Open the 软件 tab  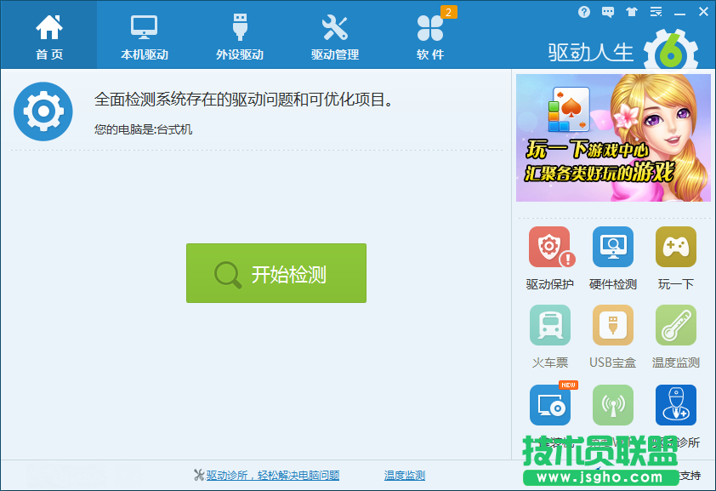point(430,36)
